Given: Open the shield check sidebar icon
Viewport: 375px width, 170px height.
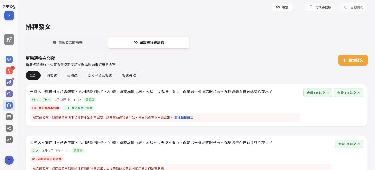Looking at the screenshot, I should pyautogui.click(x=9, y=59).
